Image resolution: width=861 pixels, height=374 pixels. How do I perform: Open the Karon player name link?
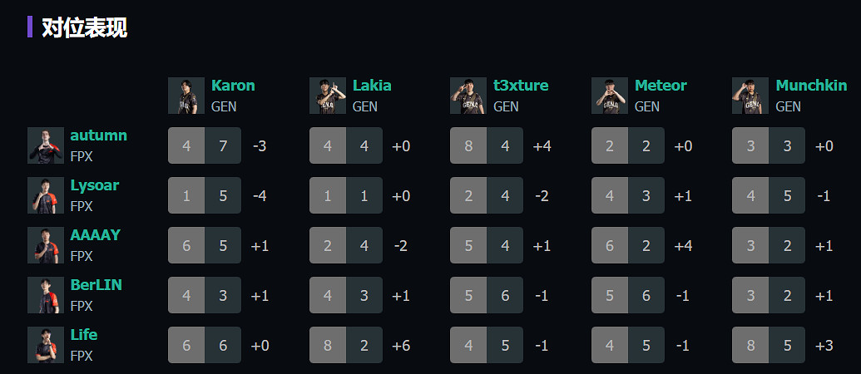coord(233,86)
